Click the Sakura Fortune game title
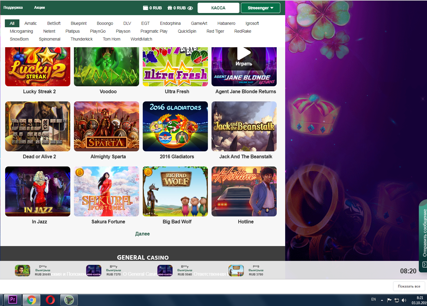427x306 pixels. click(x=108, y=222)
